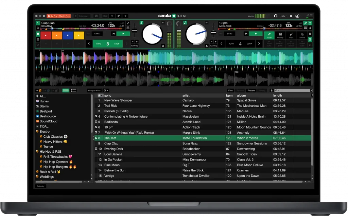348x220 pixels.
Task: Toggle the Bass stem on deck 2
Action: [x=291, y=35]
